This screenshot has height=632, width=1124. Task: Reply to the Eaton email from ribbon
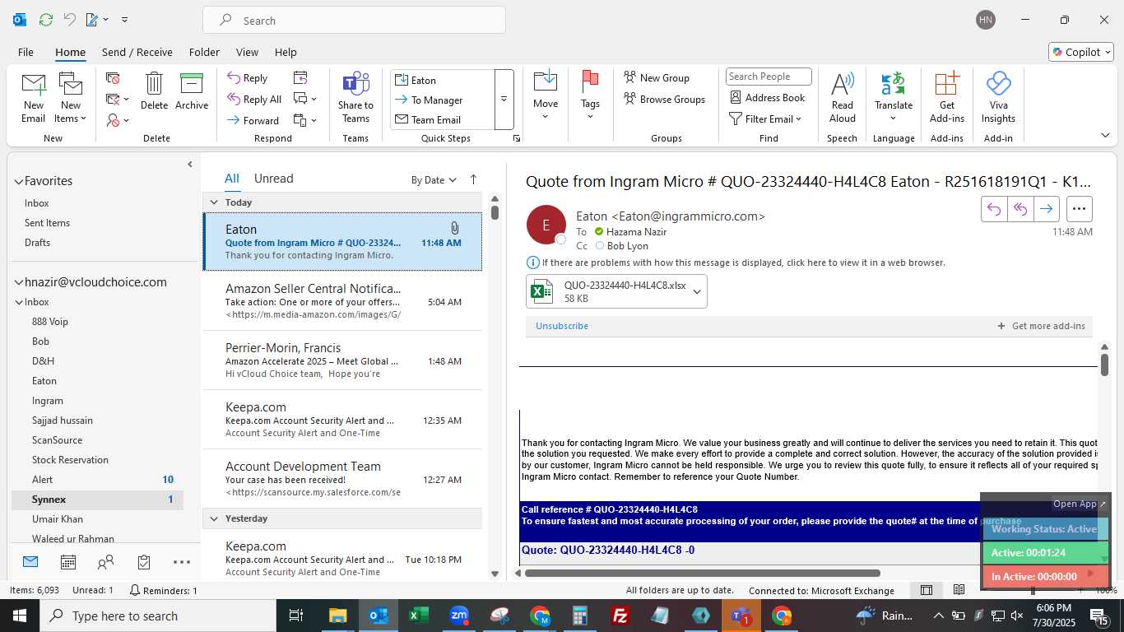[x=248, y=78]
